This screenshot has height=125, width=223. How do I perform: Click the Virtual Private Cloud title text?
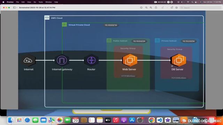pos(79,25)
